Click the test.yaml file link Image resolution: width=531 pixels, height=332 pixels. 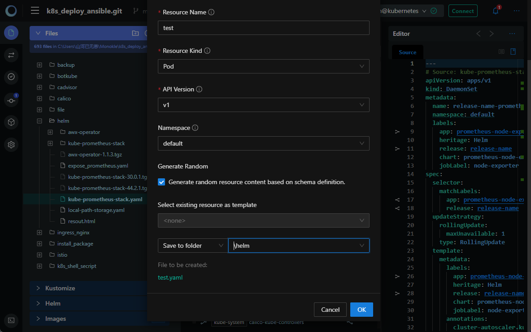coord(170,277)
